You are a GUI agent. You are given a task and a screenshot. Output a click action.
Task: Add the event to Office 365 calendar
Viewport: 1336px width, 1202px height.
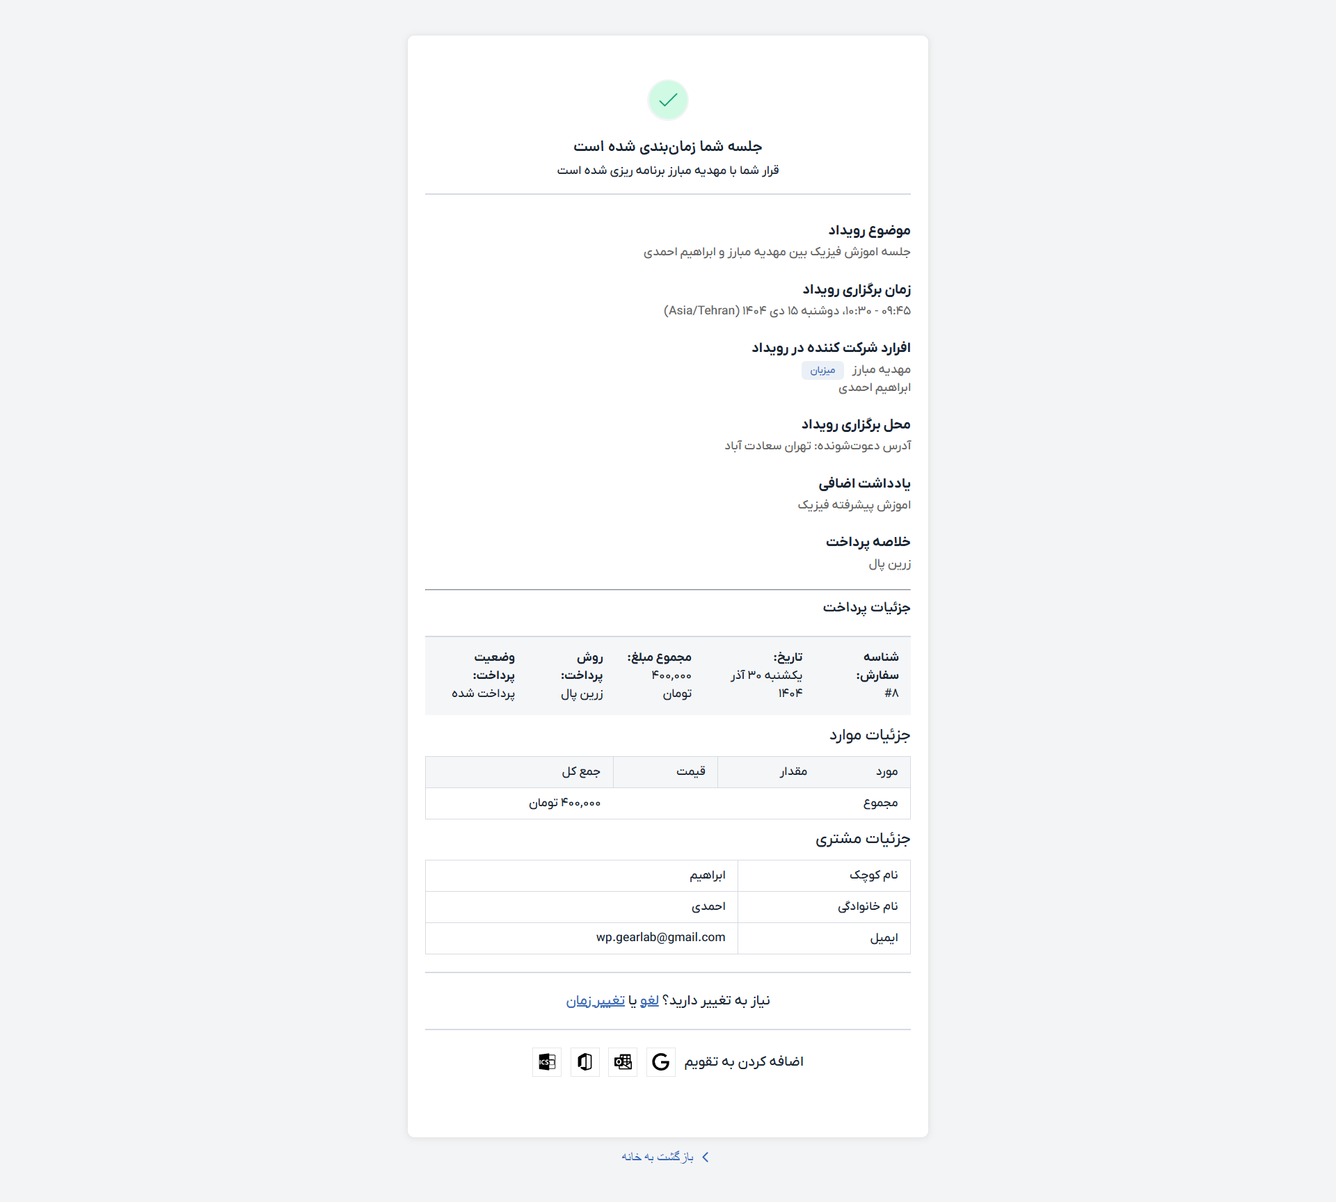click(585, 1061)
